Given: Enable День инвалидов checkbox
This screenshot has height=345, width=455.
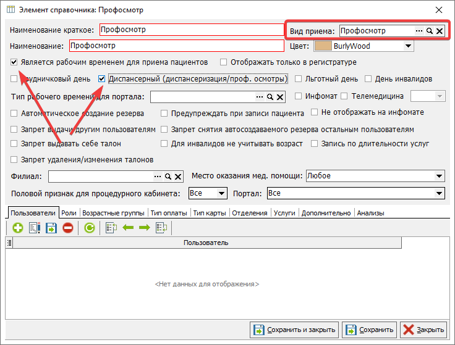Looking at the screenshot, I should (368, 79).
